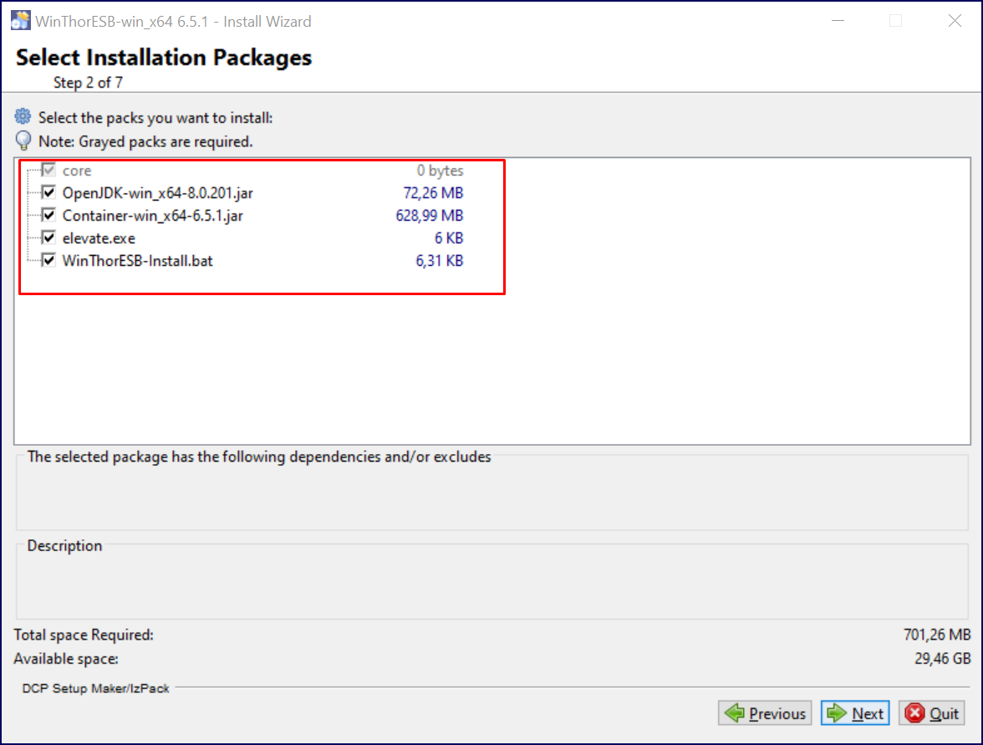Go back with the Previous button
The height and width of the screenshot is (745, 983).
coord(765,713)
